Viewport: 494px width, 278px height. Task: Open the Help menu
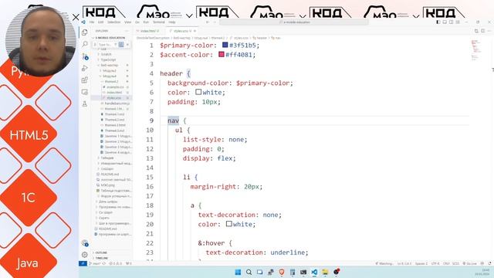(171, 22)
